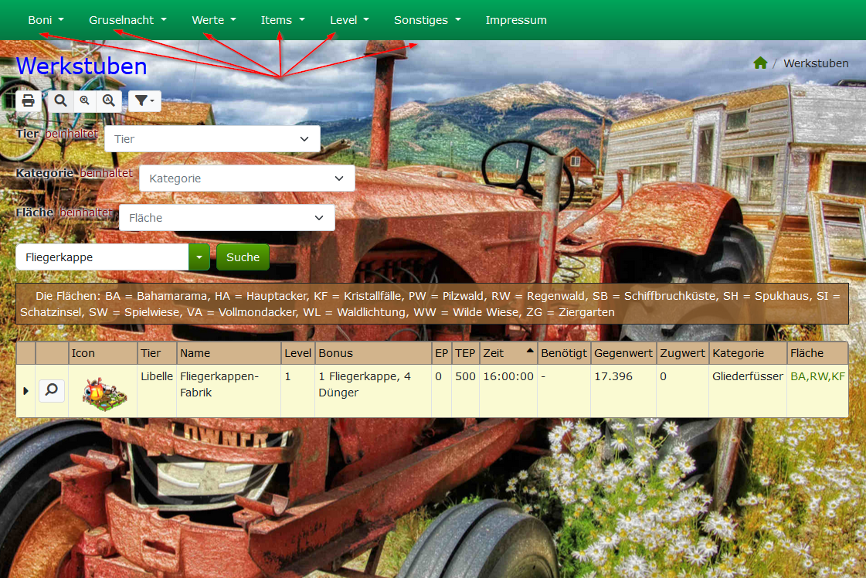Image resolution: width=866 pixels, height=578 pixels.
Task: Go to the Impressum page
Action: 516,20
